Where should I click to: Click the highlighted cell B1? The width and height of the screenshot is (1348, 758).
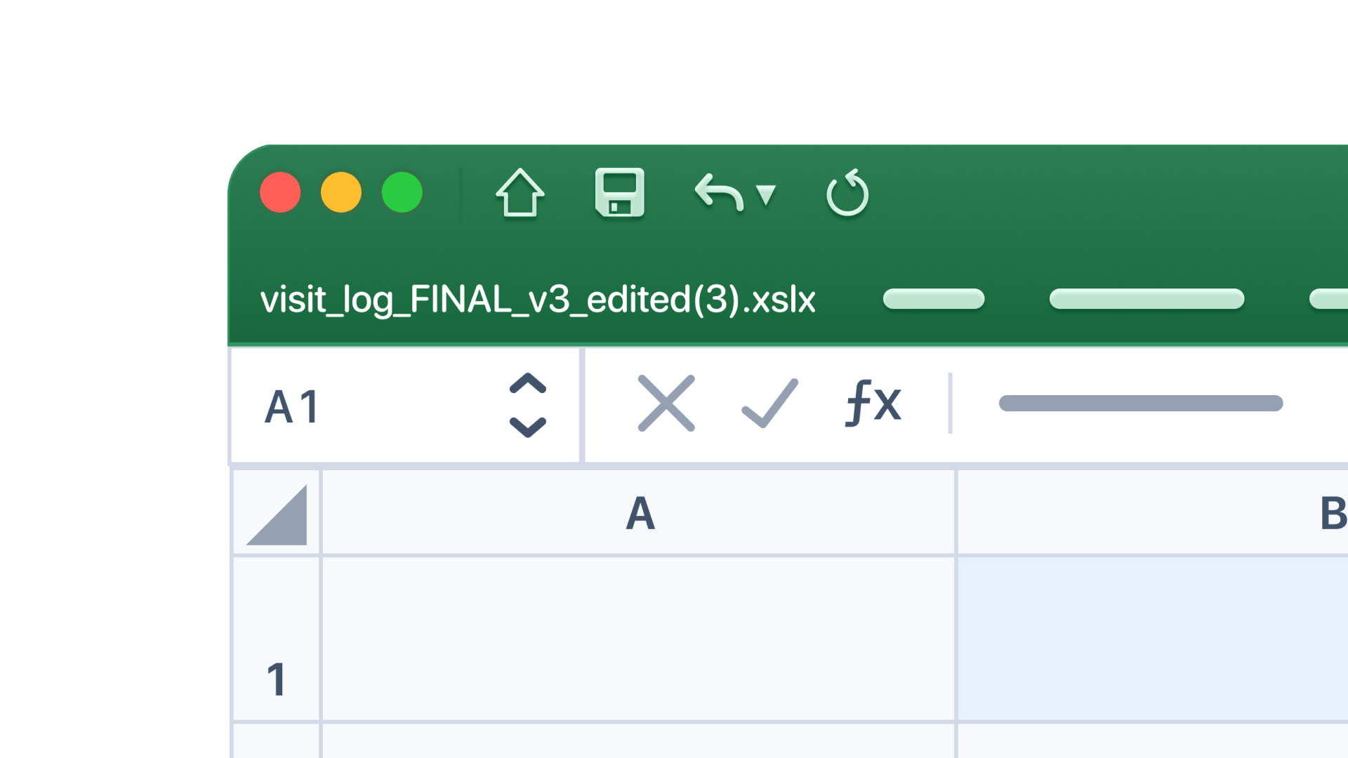coord(1154,639)
